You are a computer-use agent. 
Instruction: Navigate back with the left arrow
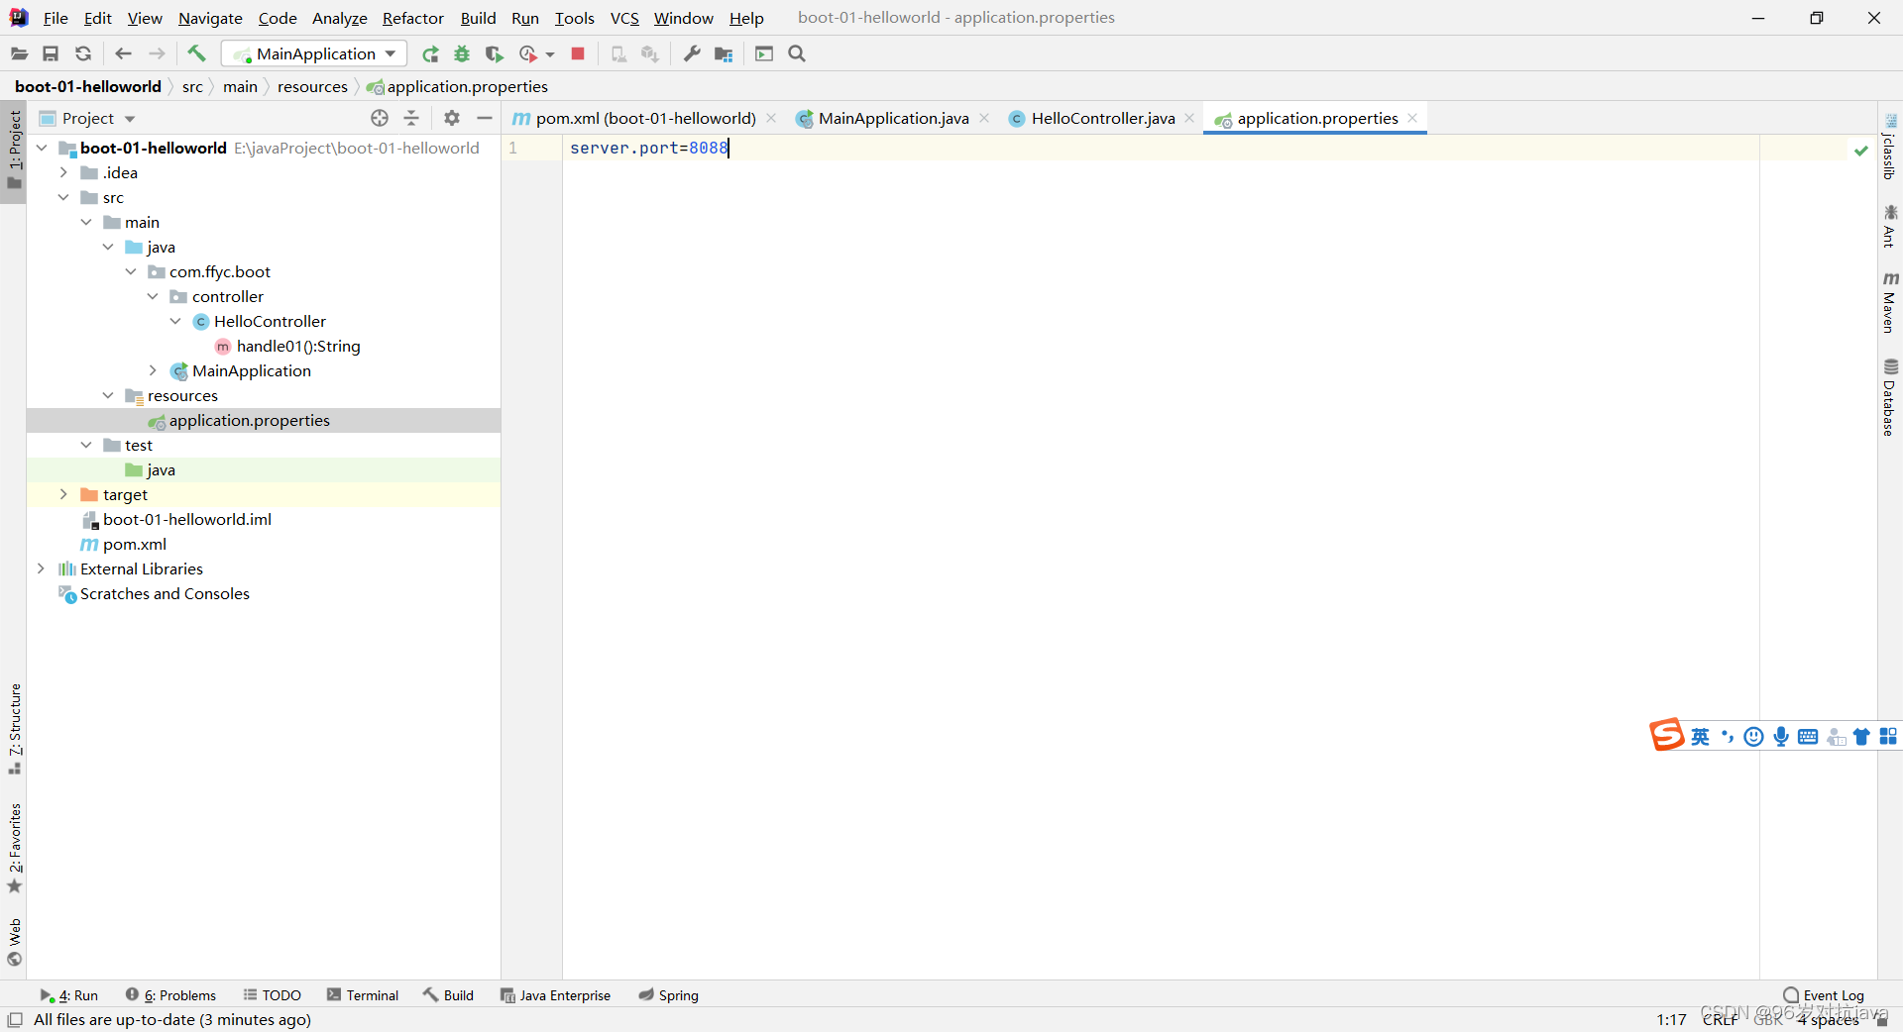pyautogui.click(x=123, y=53)
